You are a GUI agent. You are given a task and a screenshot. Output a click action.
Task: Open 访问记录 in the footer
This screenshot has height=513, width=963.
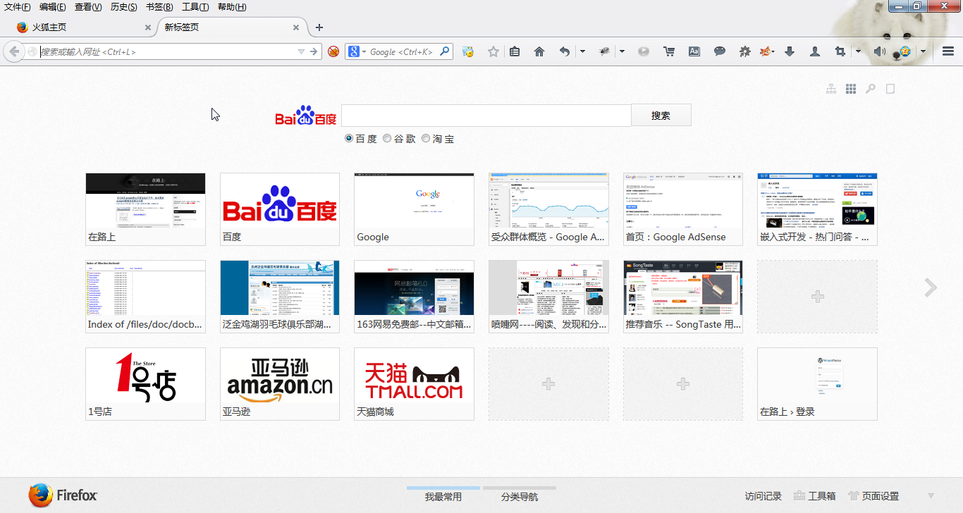tap(763, 496)
